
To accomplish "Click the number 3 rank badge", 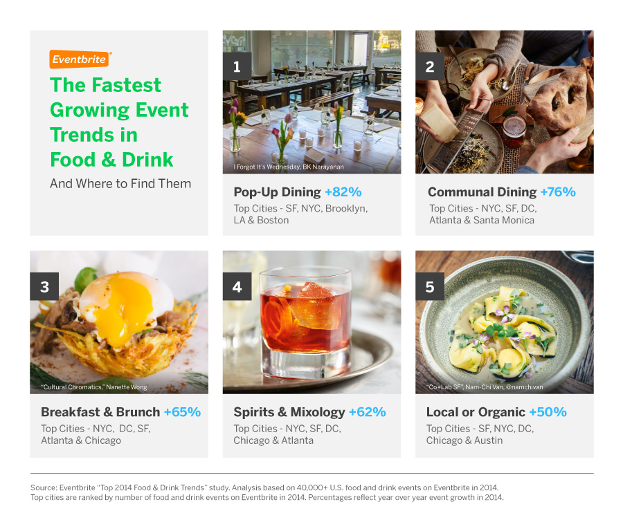I will point(44,286).
